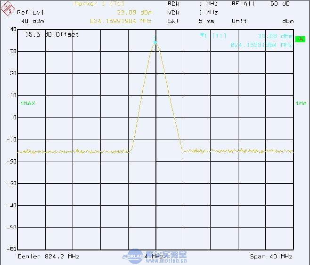
Task: Click the 50 dB attenuation value
Action: 280,4
